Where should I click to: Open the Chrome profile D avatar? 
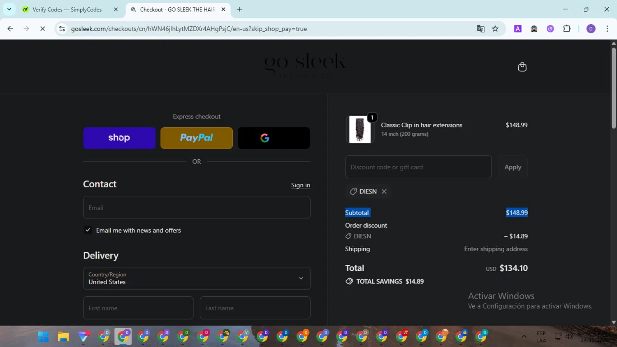click(x=591, y=29)
